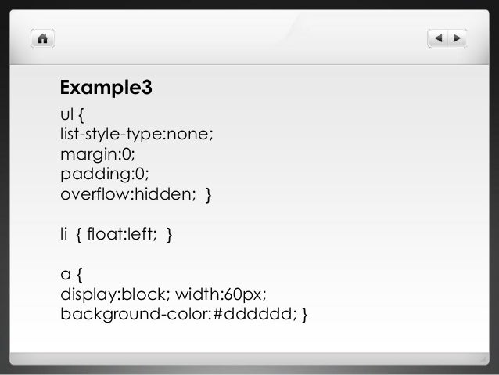This screenshot has height=375, width=499.
Task: Click the gray footer bar of slide
Action: (x=249, y=359)
